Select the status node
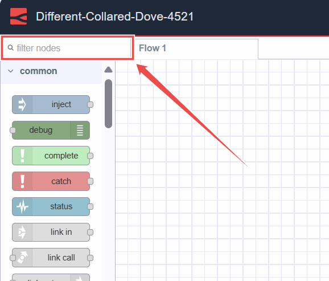The width and height of the screenshot is (329, 281). [x=51, y=206]
